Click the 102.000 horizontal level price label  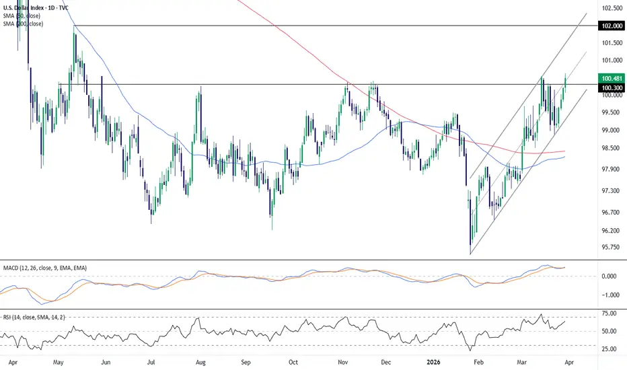pos(612,26)
